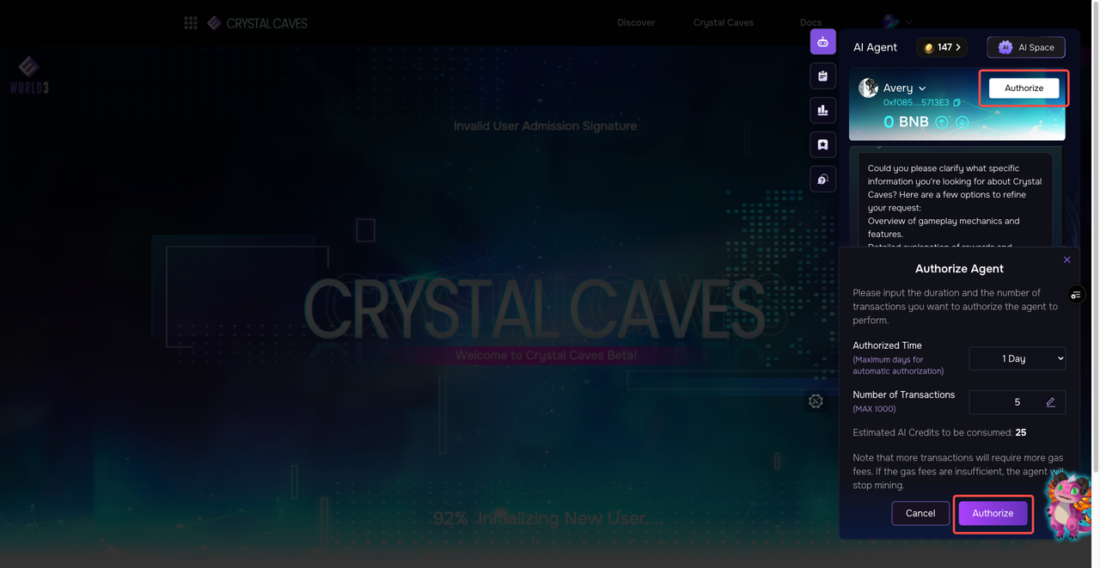
Task: Close the Authorize Agent dialog
Action: (x=1066, y=260)
